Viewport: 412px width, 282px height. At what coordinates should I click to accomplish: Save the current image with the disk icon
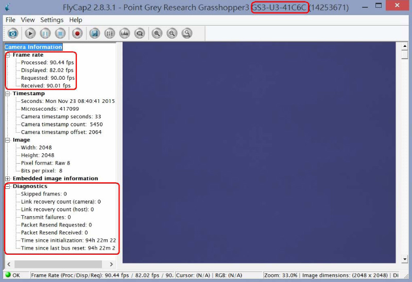94,33
